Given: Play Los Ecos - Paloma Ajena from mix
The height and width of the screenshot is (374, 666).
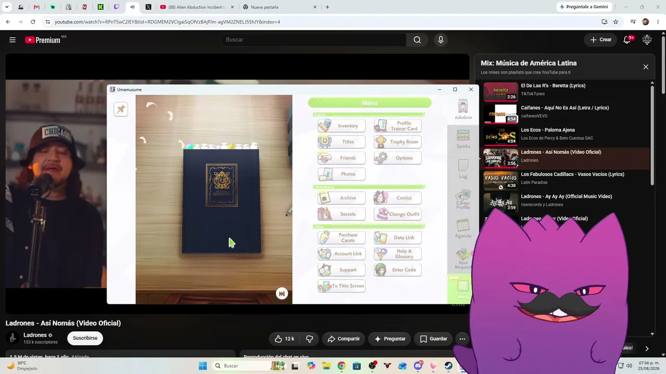Looking at the screenshot, I should 566,136.
